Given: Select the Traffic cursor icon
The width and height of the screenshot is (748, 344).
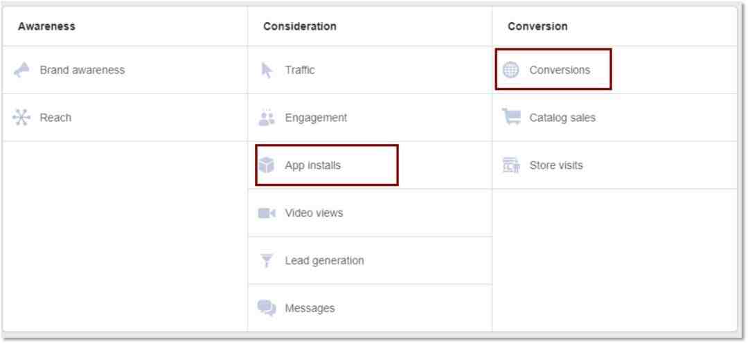Looking at the screenshot, I should (x=267, y=70).
